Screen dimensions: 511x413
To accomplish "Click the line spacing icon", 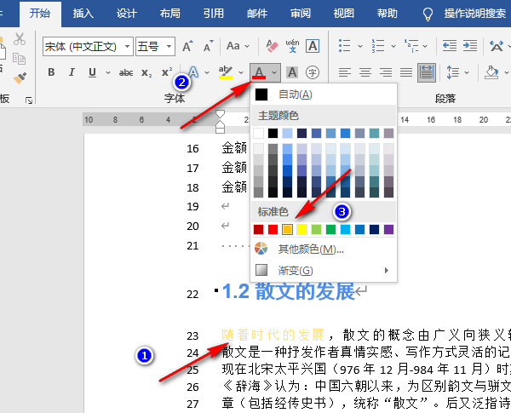I will click(453, 72).
